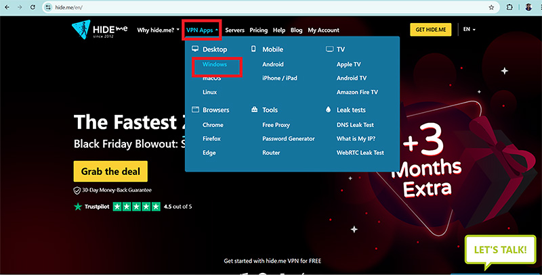Open the browser extensions puzzle icon
542x275 pixels.
(509, 7)
